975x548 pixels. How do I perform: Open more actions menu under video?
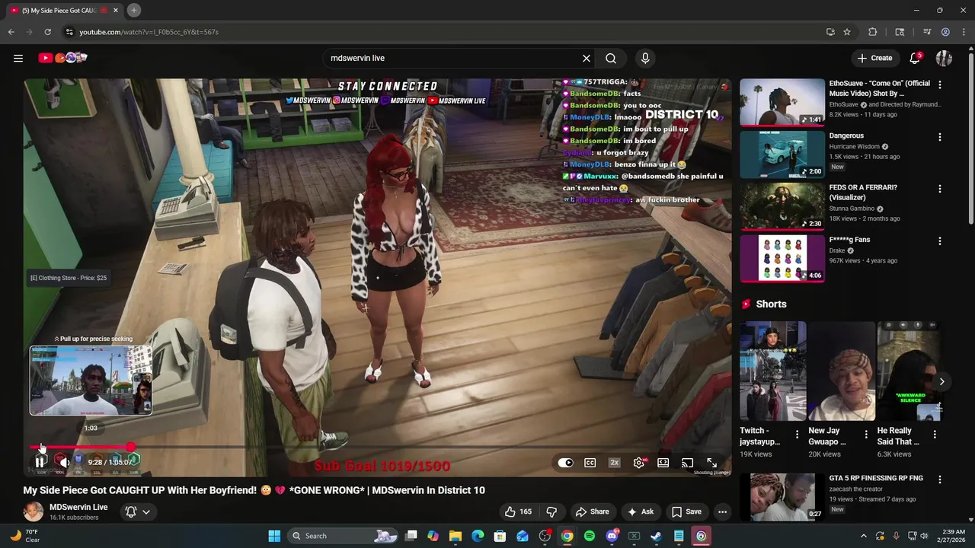[x=722, y=511]
